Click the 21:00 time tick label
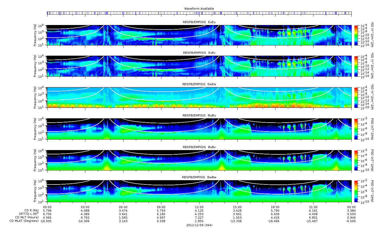Viewport: 378px width, 231px height. [313, 207]
